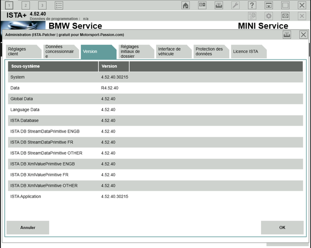Select step 1 box in top-left
The height and width of the screenshot is (248, 311).
(9, 5)
